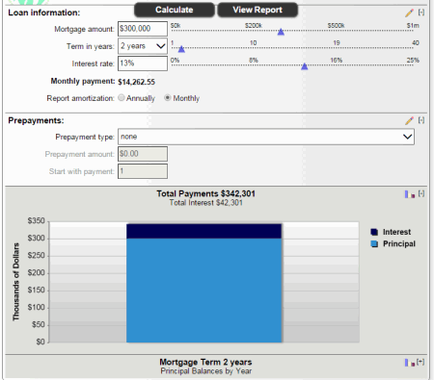The height and width of the screenshot is (380, 434).
Task: Focus the Mortgage amount field
Action: tap(143, 29)
